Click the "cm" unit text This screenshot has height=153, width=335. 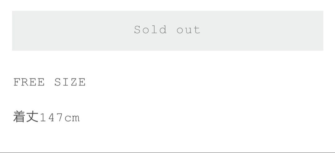[72, 118]
